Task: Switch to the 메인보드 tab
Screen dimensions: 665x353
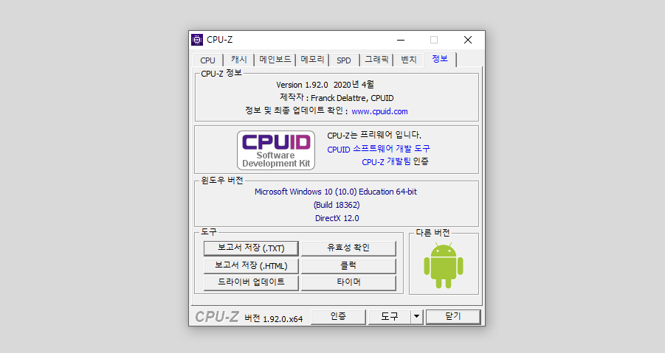Action: pyautogui.click(x=275, y=60)
